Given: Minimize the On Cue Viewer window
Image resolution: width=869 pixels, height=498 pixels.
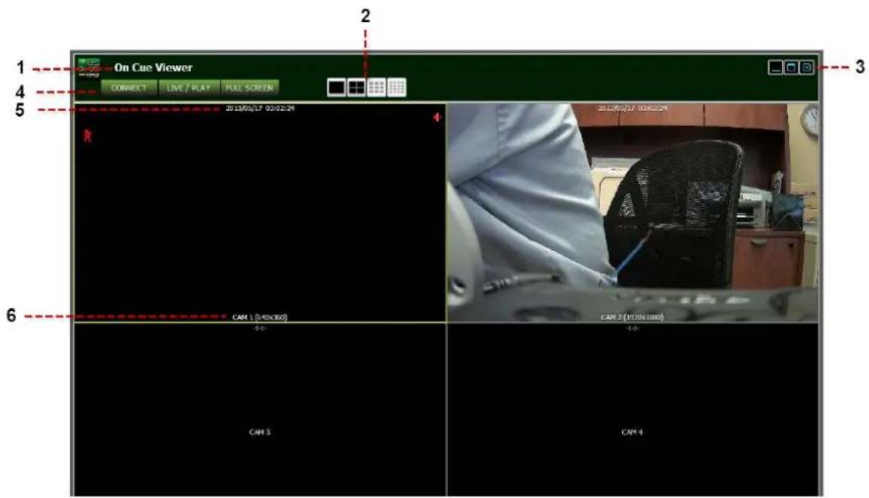Looking at the screenshot, I should tap(775, 68).
